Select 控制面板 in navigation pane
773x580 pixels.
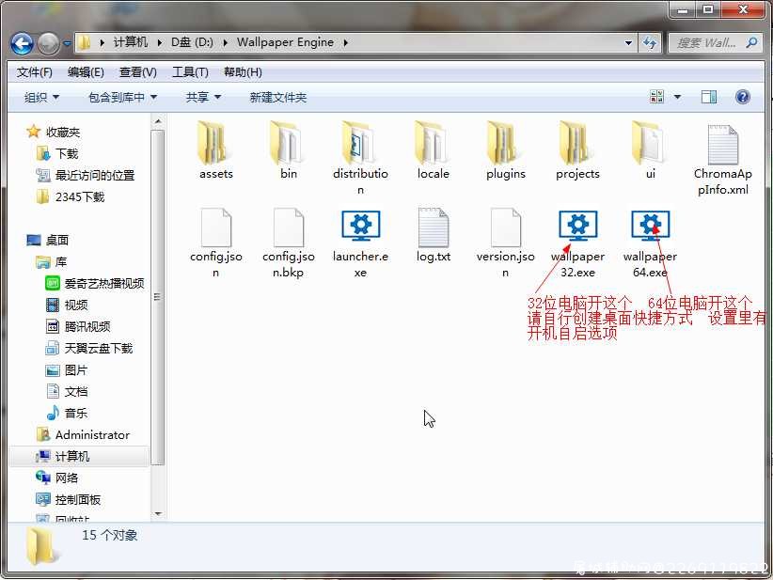pyautogui.click(x=69, y=500)
